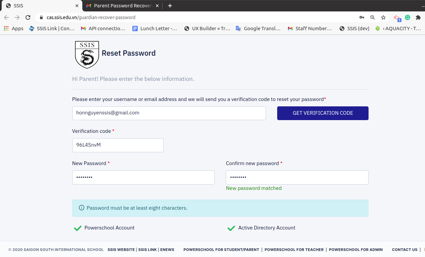Viewport: 425px width, 257px height.
Task: Open the saved passwords key icon
Action: (362, 17)
